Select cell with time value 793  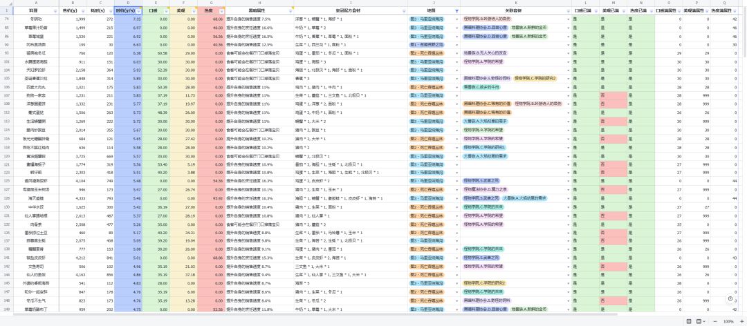tap(100, 198)
